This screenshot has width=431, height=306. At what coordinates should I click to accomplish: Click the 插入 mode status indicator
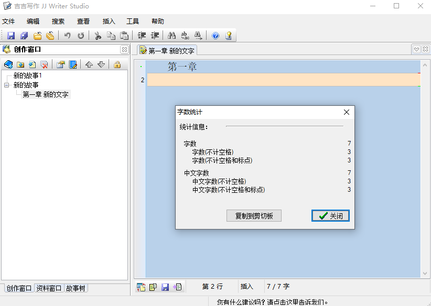click(x=247, y=287)
